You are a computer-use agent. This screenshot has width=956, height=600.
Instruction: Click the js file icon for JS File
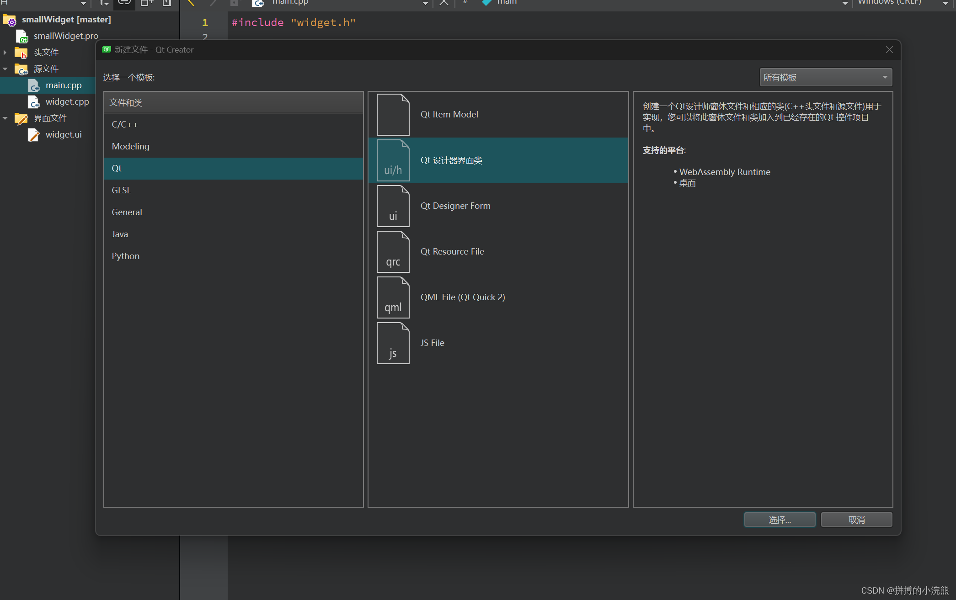tap(393, 343)
